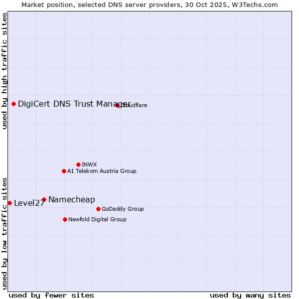Screen dimensions: 299x299
Task: Click the Level27 text label
Action: tap(29, 203)
